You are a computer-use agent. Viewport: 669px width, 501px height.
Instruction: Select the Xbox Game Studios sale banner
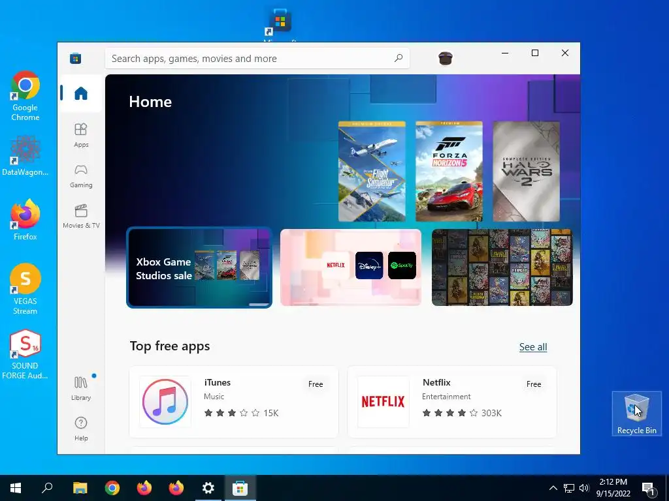199,267
